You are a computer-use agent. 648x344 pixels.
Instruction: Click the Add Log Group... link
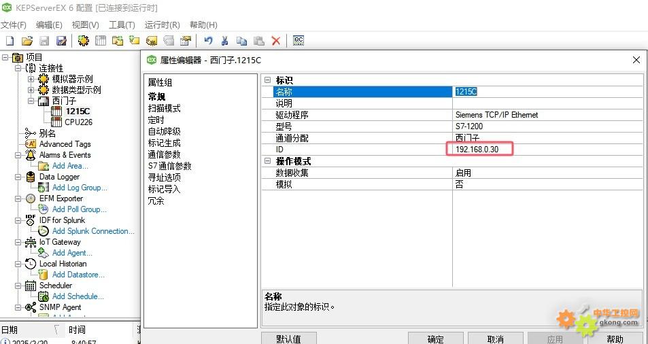pyautogui.click(x=80, y=188)
